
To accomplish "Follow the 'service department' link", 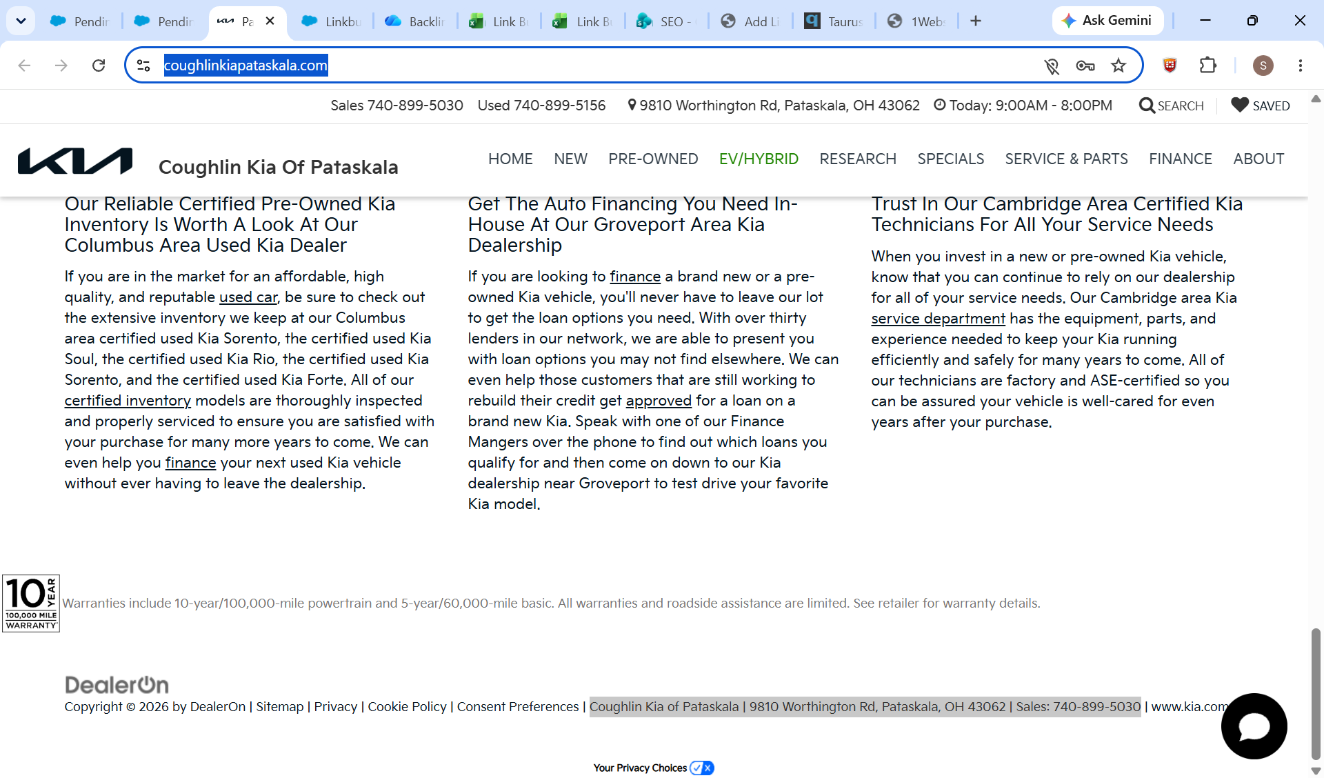I will click(938, 319).
